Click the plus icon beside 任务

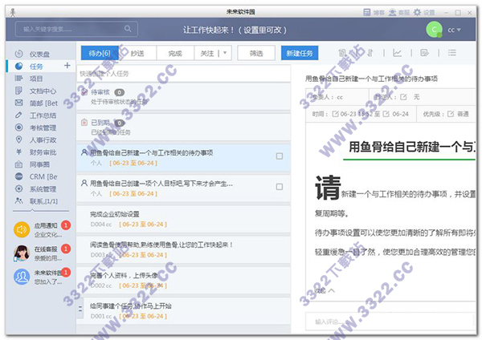point(67,66)
